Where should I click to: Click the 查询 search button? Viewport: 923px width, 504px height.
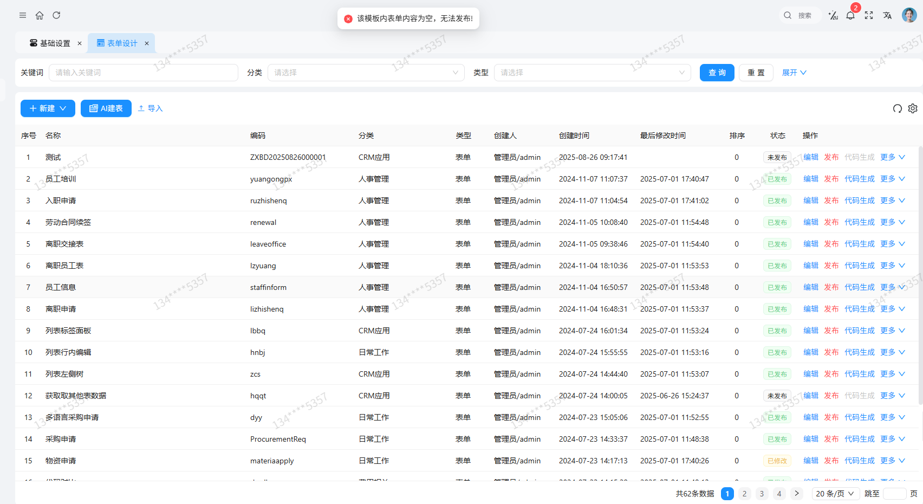pos(717,73)
